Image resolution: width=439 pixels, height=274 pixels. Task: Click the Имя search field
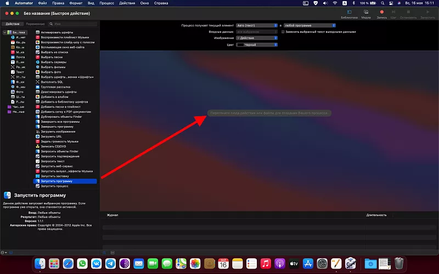[74, 24]
